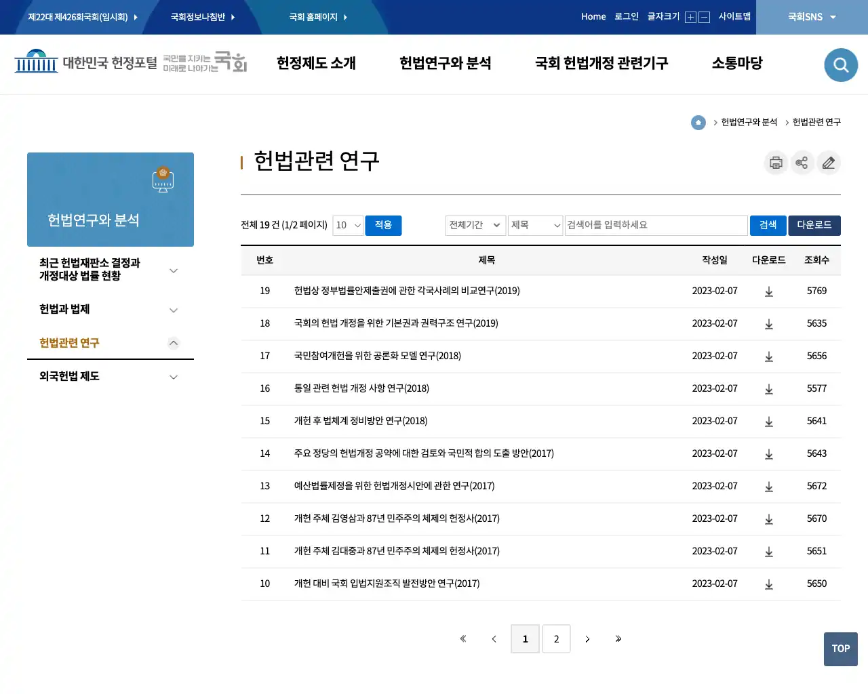Open 국민참여개헌을 위한 공론화 모델 연구(2018)
Viewport: 868px width, 694px height.
(378, 356)
